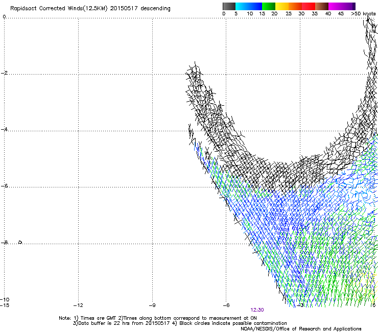Click the gray 0-5 knots color swatch
378x332 pixels.
229,6
